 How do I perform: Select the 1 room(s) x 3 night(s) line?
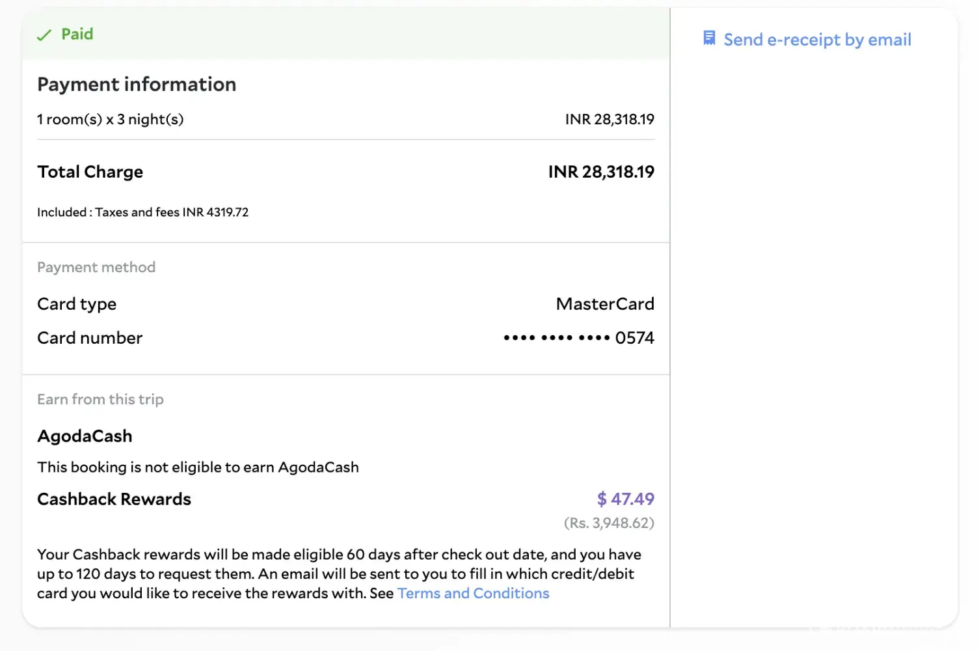[x=111, y=120]
